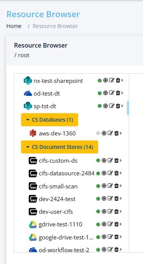Viewport: 143px width, 264px height.
Task: Click the AWS icon of aws-dev-1360
Action: coord(33,133)
